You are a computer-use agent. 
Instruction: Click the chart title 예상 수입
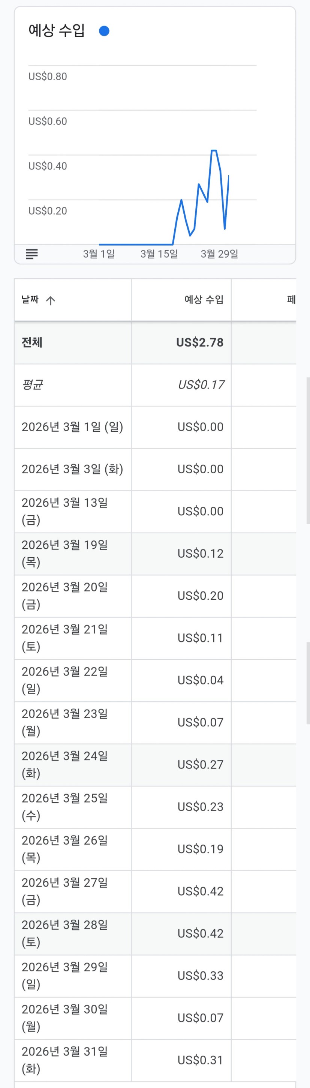[x=57, y=30]
